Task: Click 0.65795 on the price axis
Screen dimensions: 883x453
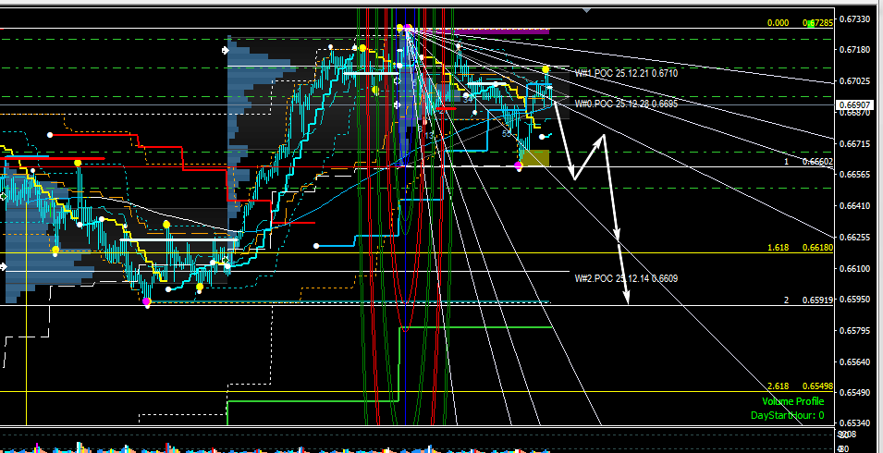Action: tap(853, 331)
